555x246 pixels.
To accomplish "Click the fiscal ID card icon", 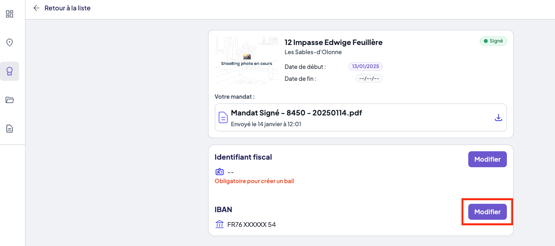I will pos(219,172).
